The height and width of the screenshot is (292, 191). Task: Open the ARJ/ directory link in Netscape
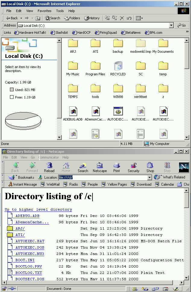(x=20, y=228)
